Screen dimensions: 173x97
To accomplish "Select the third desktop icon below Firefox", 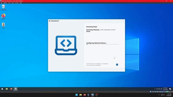I will 4,25.
